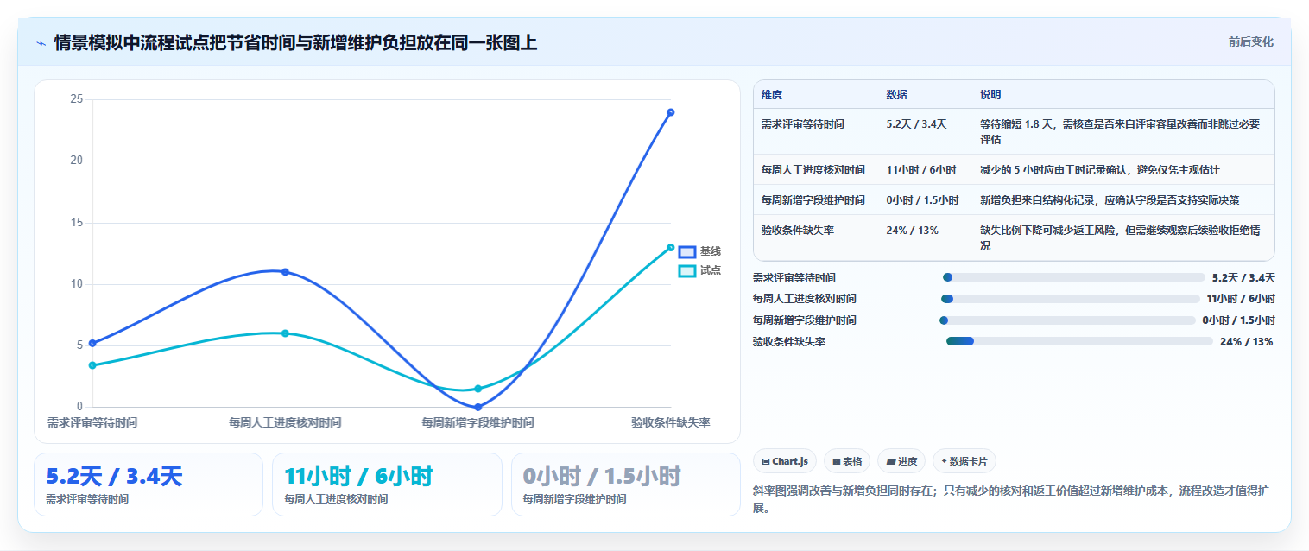
Task: Click the x-axis label 验收条件缺失率
Action: pos(670,422)
